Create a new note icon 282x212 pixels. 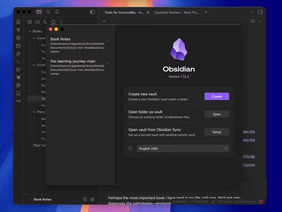(30, 22)
